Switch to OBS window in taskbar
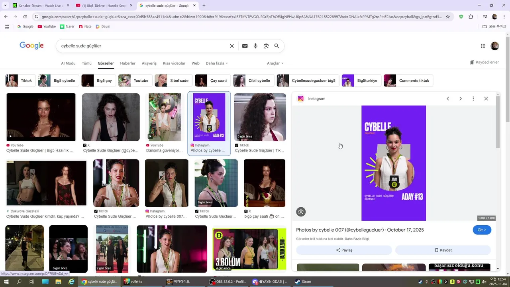Screen dimensions: 510x287 pyautogui.click(x=228, y=281)
